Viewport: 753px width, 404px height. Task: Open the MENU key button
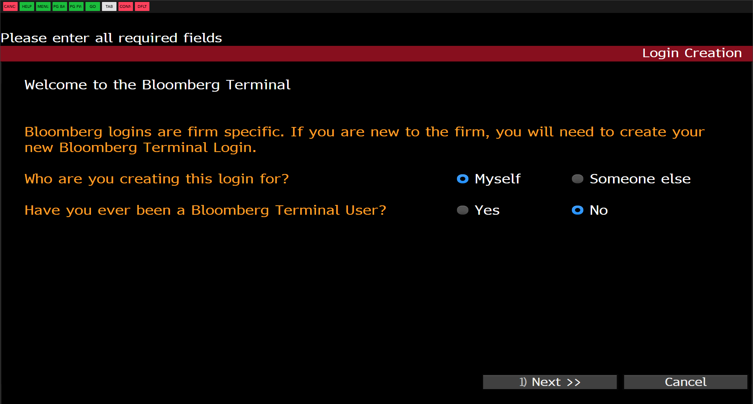pyautogui.click(x=43, y=6)
